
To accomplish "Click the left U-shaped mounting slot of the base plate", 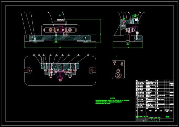I will click(28, 71).
